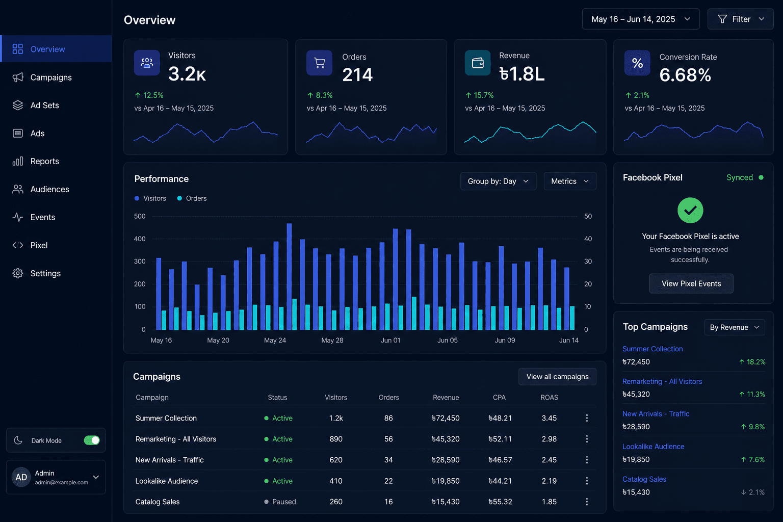
Task: Click the 6.68% conversion rate value
Action: pos(685,75)
